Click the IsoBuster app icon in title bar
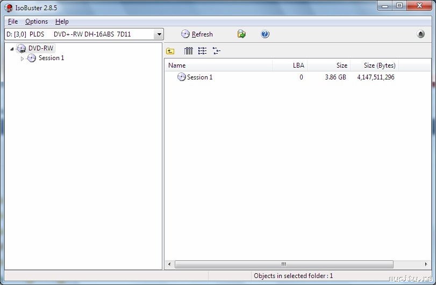 coord(9,8)
